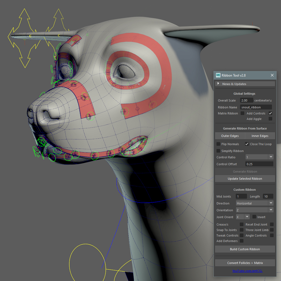Screen dimensions: 281x281
Task: Enable Angle Controls checkbox
Action: (x=272, y=235)
